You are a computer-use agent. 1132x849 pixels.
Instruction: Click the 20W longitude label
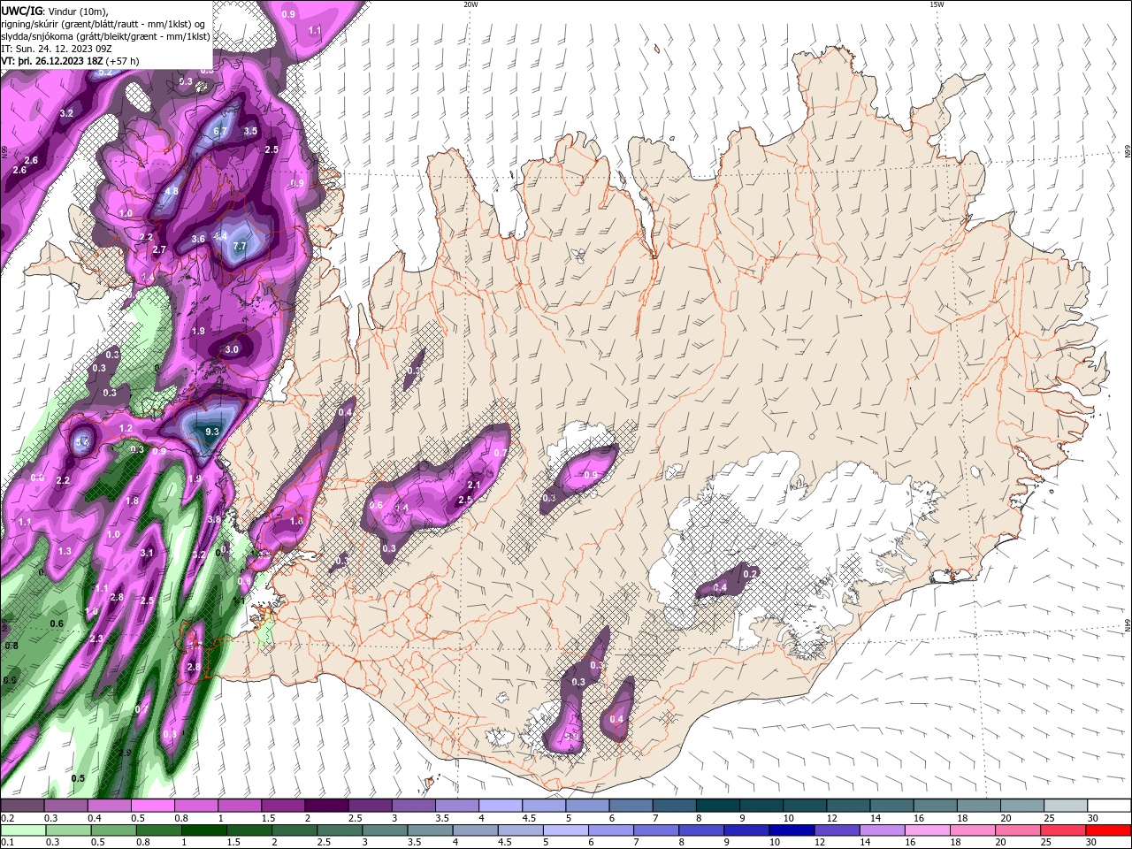pos(470,4)
